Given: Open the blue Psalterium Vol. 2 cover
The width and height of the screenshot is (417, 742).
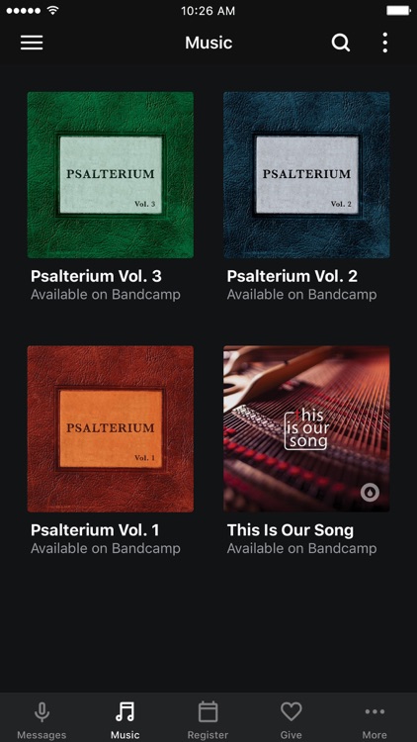Looking at the screenshot, I should coord(307,174).
